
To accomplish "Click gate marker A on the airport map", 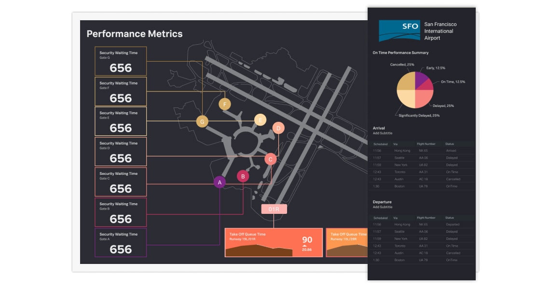I will coord(220,182).
